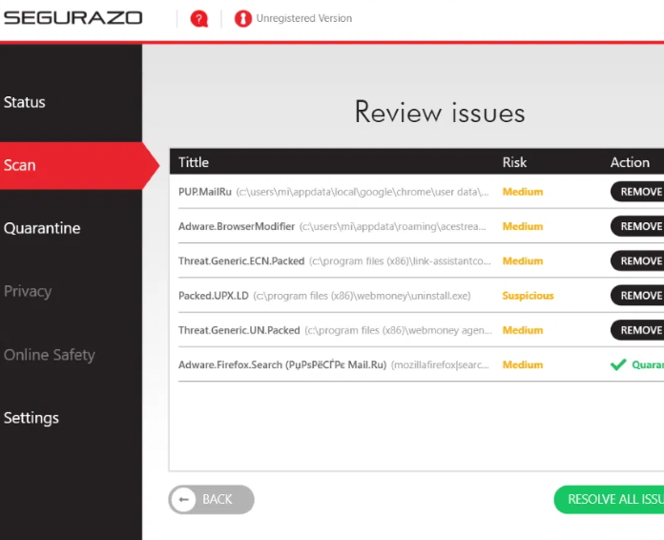Click Resolve All Issues button
This screenshot has width=664, height=540.
[x=609, y=499]
